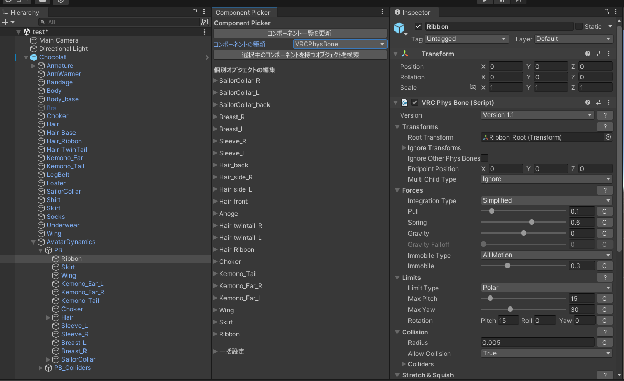Click the Root Transform object picker circle
Viewport: 624px width, 381px height.
[x=608, y=137]
